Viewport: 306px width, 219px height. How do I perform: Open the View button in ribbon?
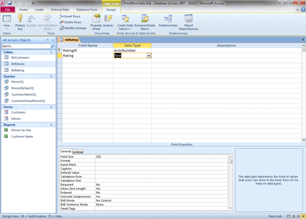6,22
